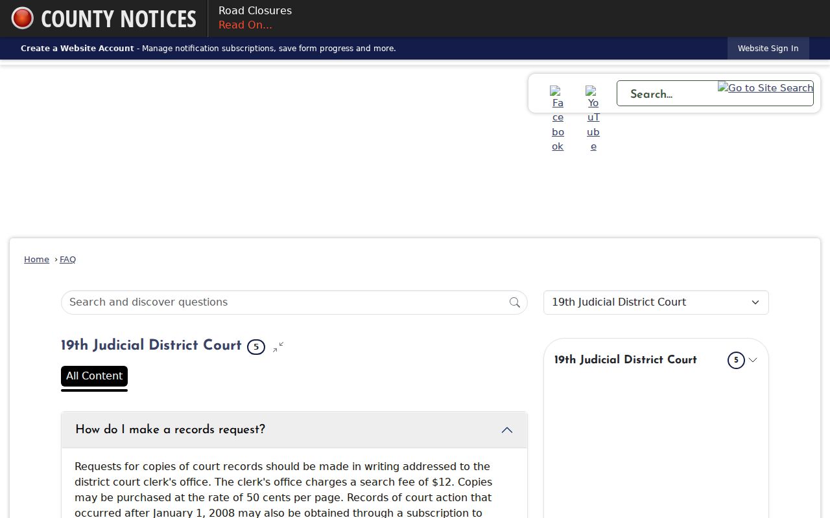Open the Road Closures Read On link
The image size is (830, 518).
[x=245, y=25]
